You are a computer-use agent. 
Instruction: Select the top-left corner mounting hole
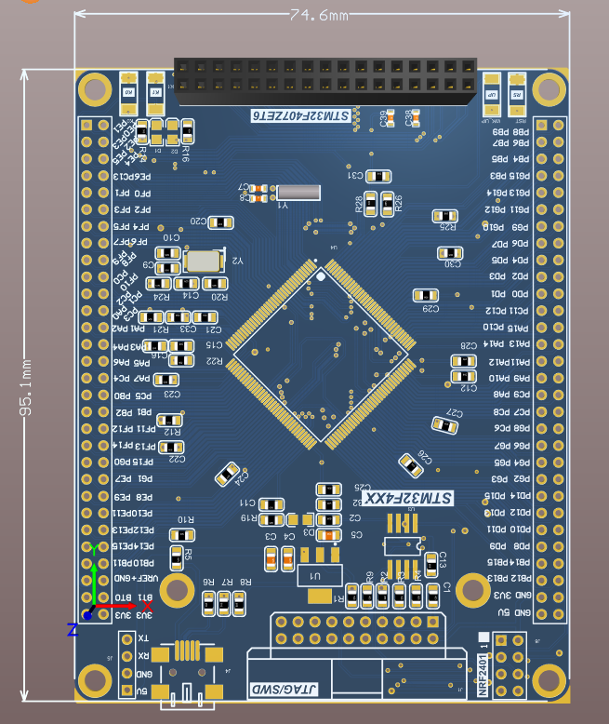pos(95,89)
